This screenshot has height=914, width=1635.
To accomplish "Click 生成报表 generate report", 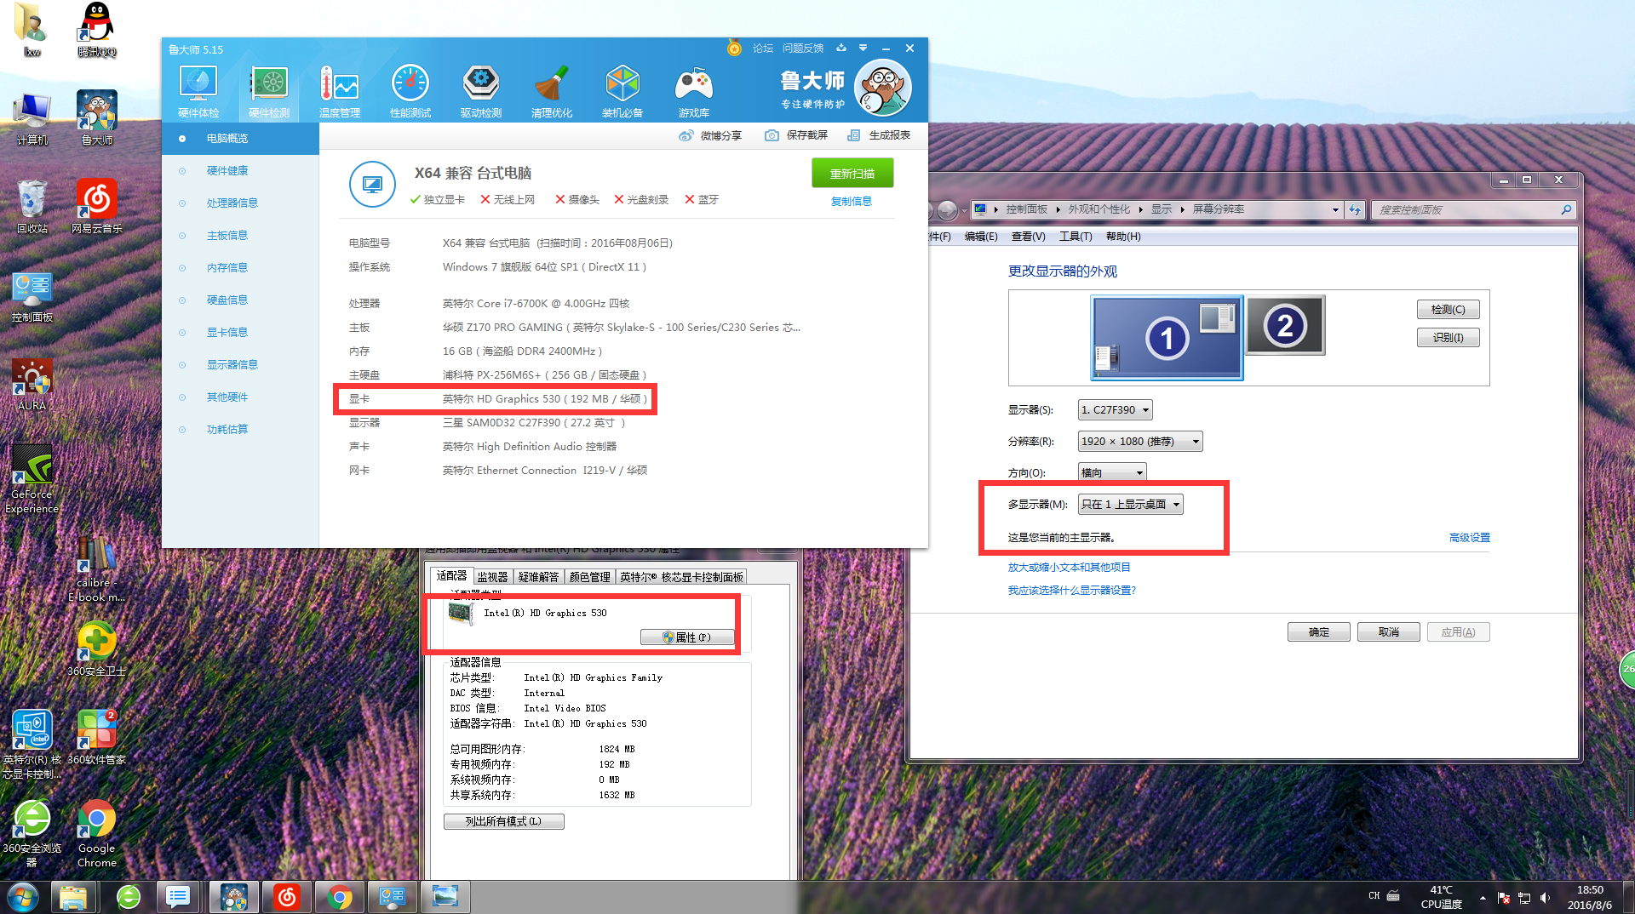I will (879, 135).
